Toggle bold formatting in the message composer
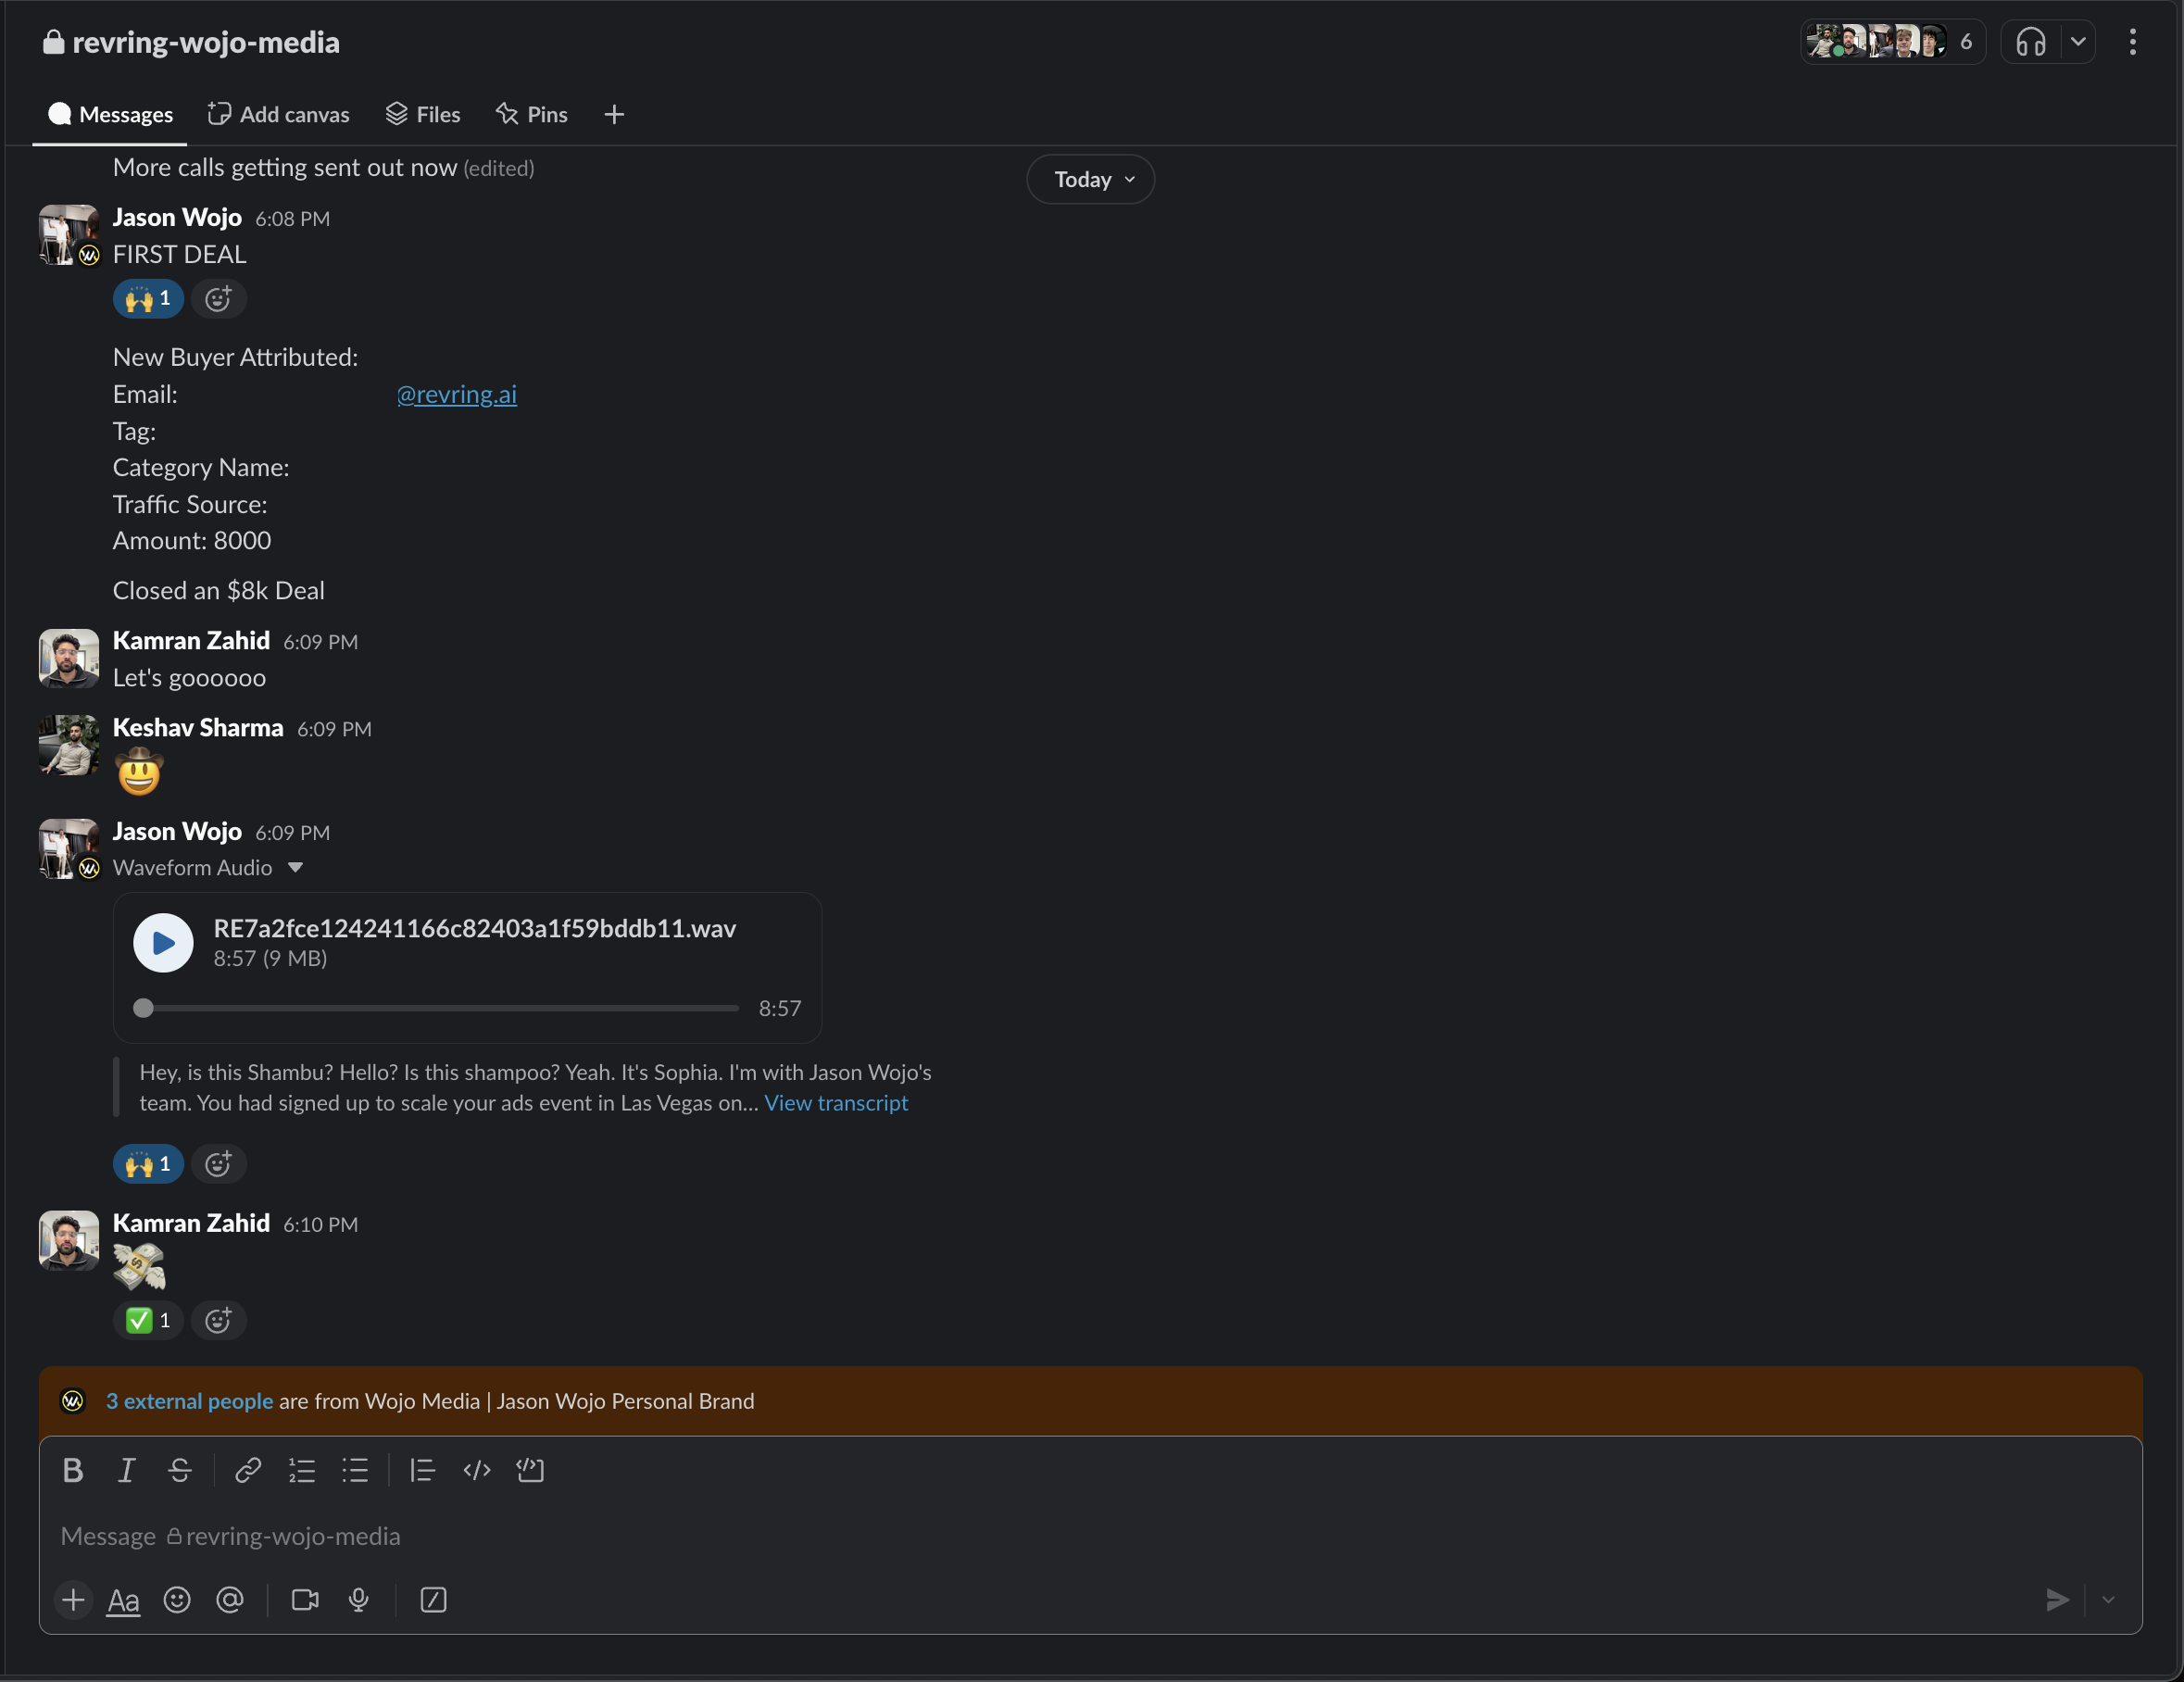This screenshot has height=1682, width=2184. [73, 1470]
